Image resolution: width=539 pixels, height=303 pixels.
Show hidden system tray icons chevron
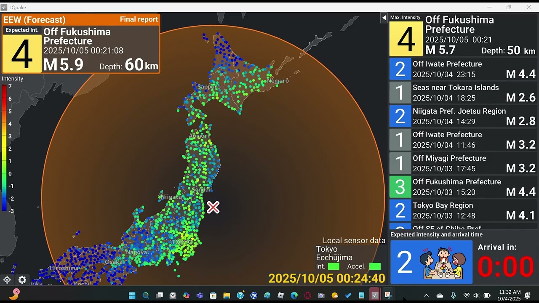click(x=426, y=295)
